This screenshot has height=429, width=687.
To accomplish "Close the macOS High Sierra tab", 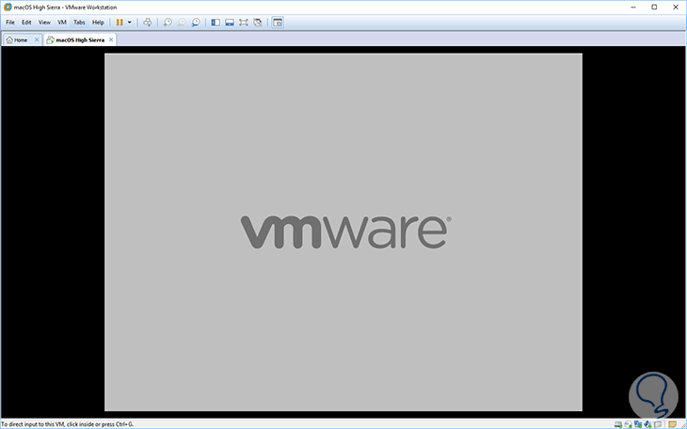I will point(111,40).
